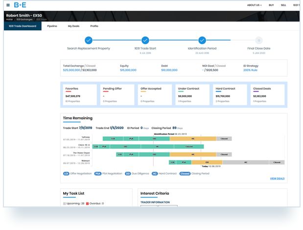Click the HC Hard Contract legend badge
Image resolution: width=303 pixels, height=230 pixels.
155,173
